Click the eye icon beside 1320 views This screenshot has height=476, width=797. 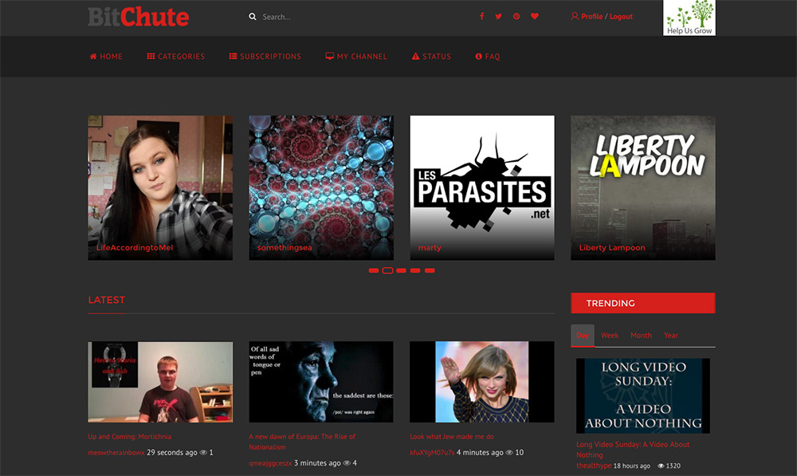[x=661, y=466]
